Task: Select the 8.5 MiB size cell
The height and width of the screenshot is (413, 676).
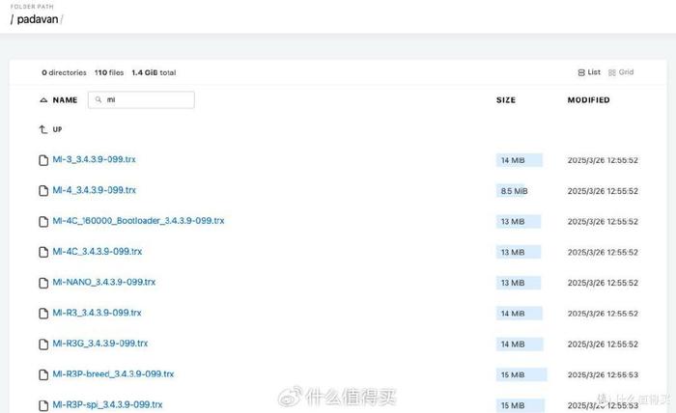Action: pos(514,191)
